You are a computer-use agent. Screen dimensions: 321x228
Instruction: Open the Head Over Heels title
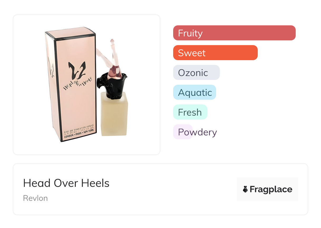(x=66, y=183)
